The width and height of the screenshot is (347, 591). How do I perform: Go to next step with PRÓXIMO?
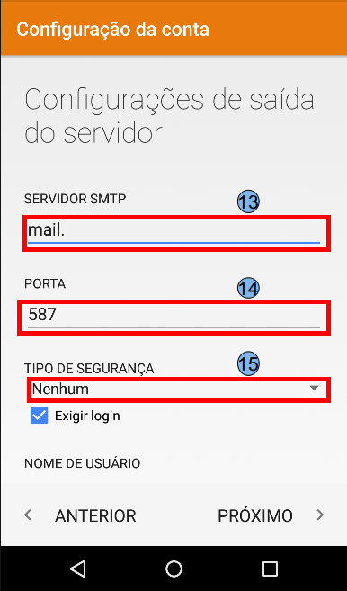(x=255, y=515)
